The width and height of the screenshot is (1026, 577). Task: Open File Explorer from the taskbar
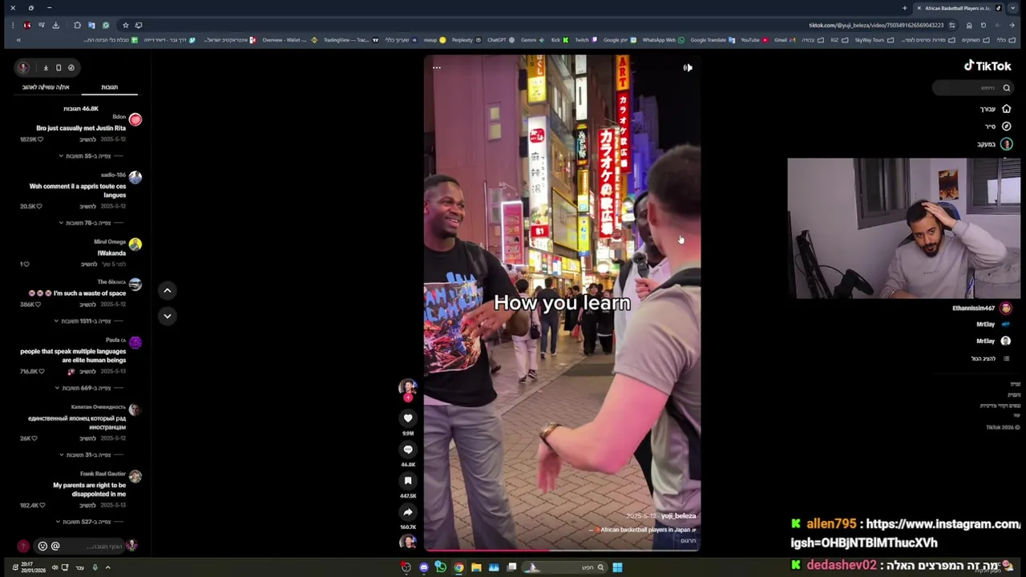pyautogui.click(x=476, y=567)
